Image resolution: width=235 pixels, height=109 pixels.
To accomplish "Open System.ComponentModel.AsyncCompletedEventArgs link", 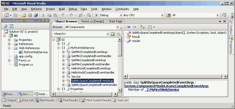I will [166, 86].
